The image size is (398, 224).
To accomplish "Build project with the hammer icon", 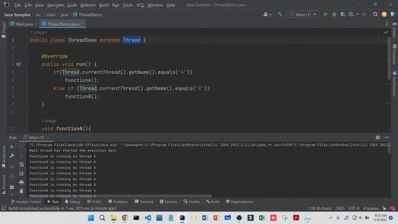I will tap(280, 14).
